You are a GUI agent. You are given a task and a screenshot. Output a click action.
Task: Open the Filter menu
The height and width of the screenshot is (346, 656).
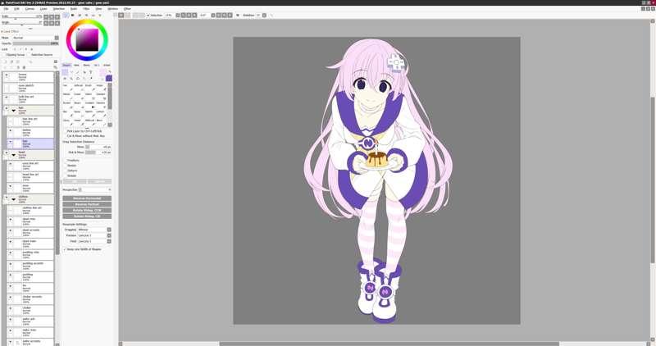tap(86, 8)
